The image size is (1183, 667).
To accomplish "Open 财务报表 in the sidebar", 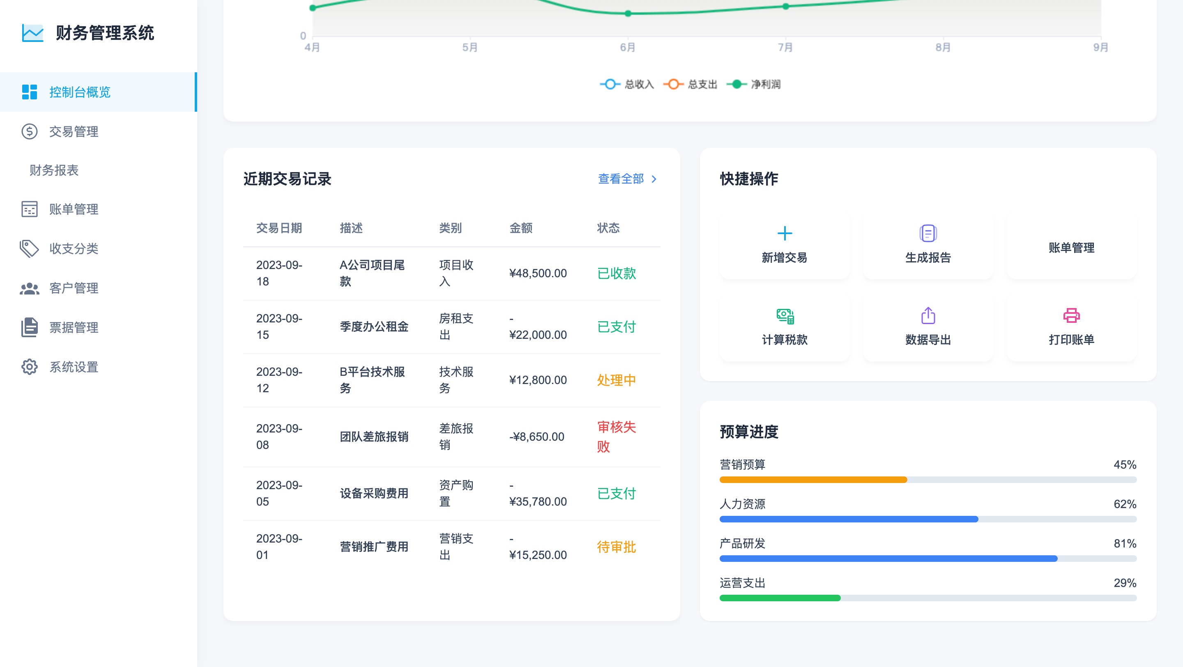I will click(x=54, y=170).
